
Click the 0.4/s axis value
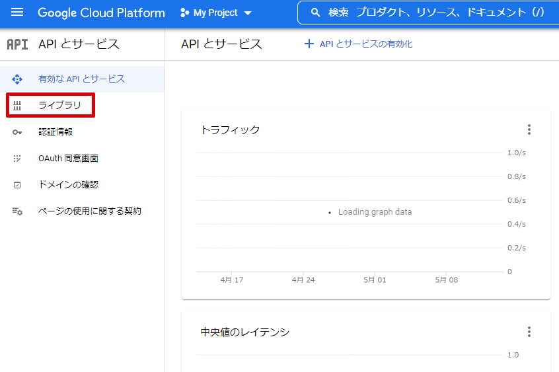517,224
